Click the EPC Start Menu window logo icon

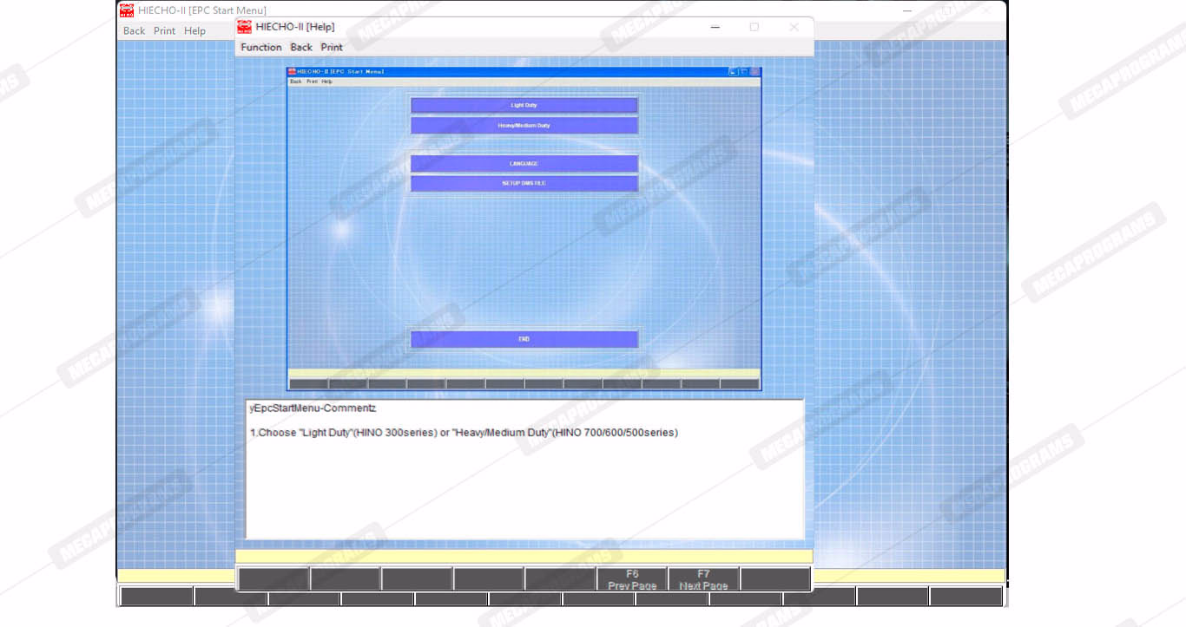[127, 10]
